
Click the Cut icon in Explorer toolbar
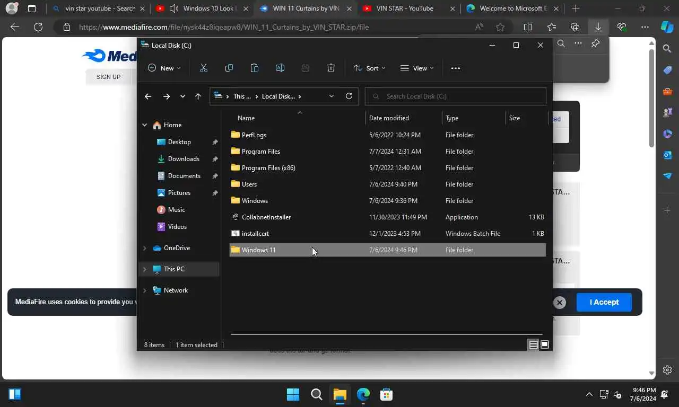(x=203, y=68)
